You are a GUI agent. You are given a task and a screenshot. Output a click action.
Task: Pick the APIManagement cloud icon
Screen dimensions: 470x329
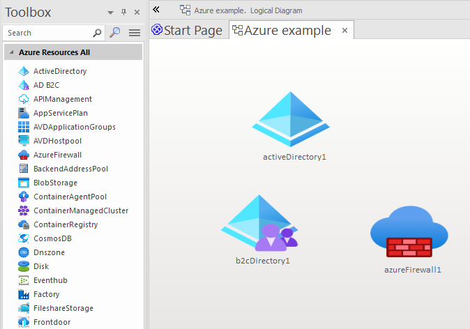pos(24,99)
